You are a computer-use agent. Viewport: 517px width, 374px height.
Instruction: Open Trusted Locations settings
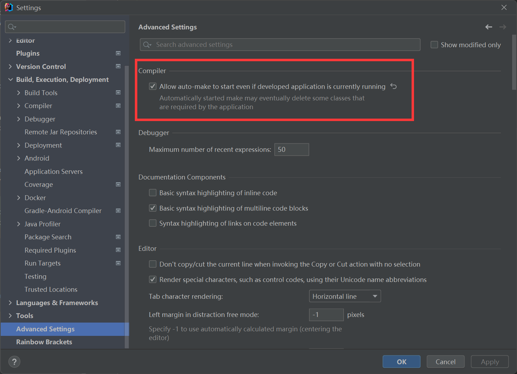[x=51, y=289]
